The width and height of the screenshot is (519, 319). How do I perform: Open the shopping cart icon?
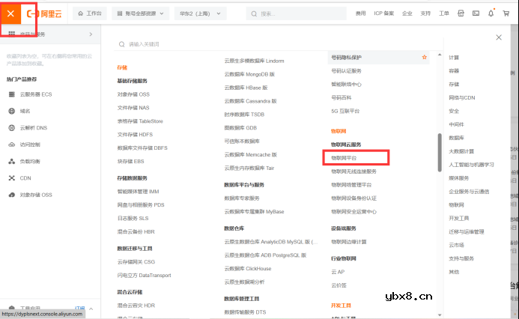coord(506,13)
